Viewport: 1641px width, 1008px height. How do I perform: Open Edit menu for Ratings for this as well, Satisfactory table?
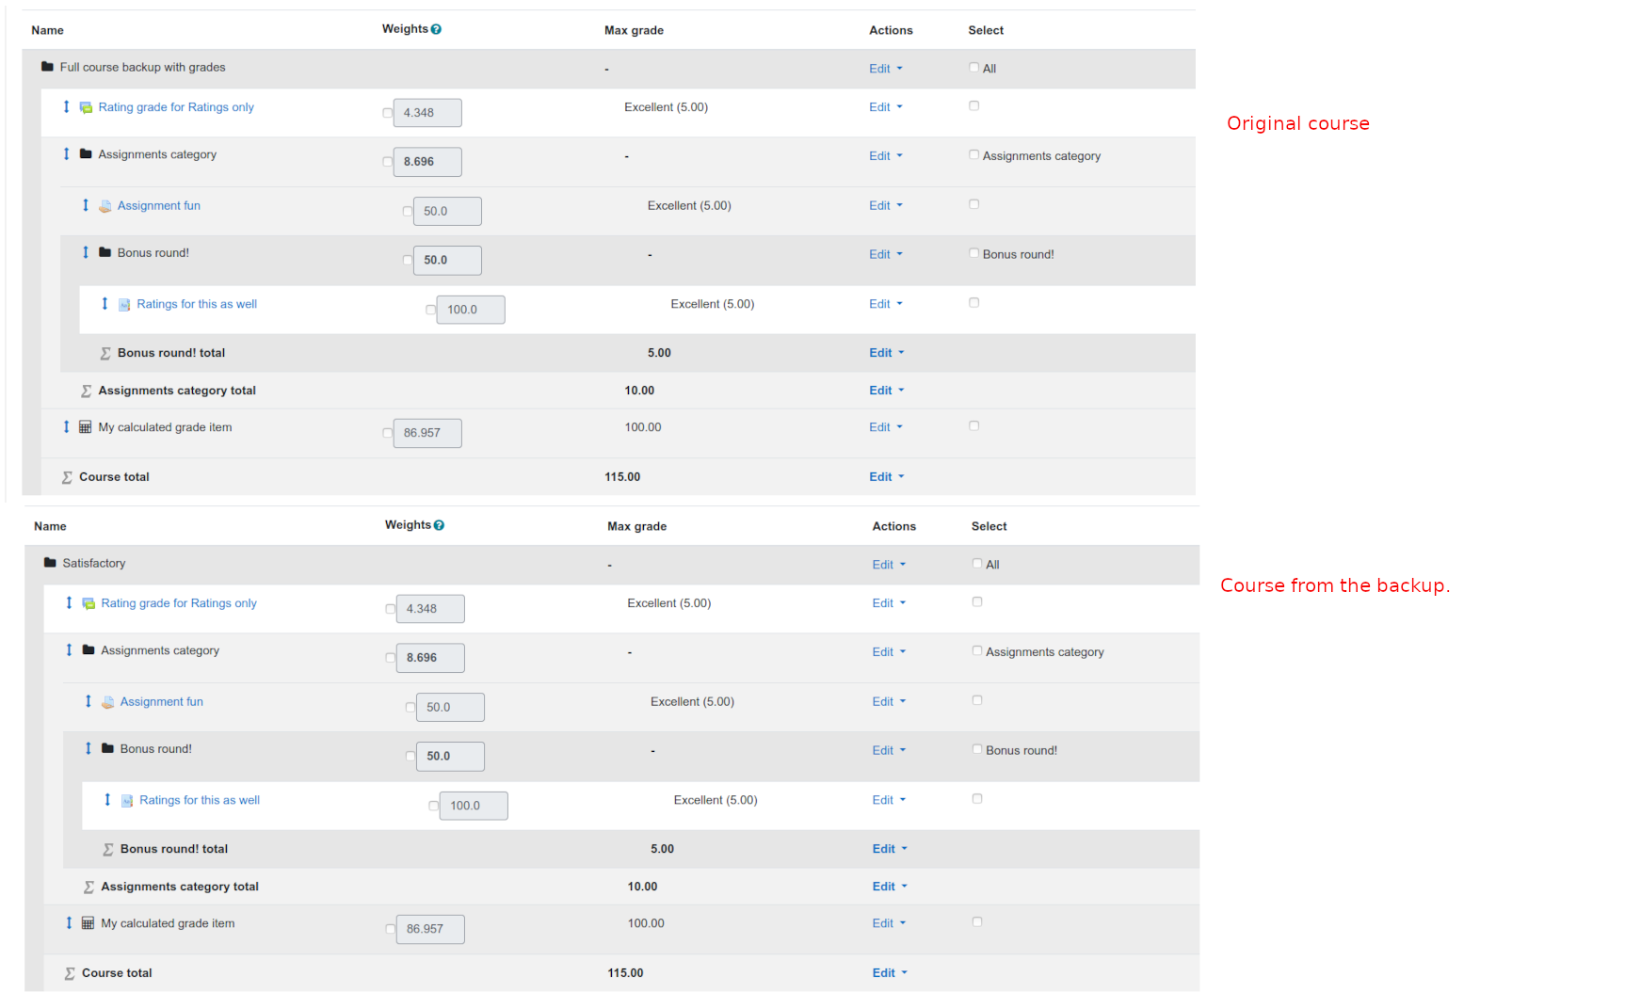click(889, 800)
